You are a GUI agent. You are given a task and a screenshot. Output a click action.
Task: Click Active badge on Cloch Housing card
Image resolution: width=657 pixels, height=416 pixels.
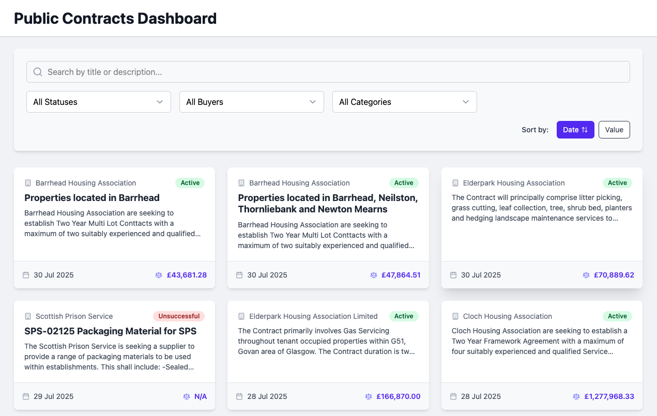pos(617,316)
